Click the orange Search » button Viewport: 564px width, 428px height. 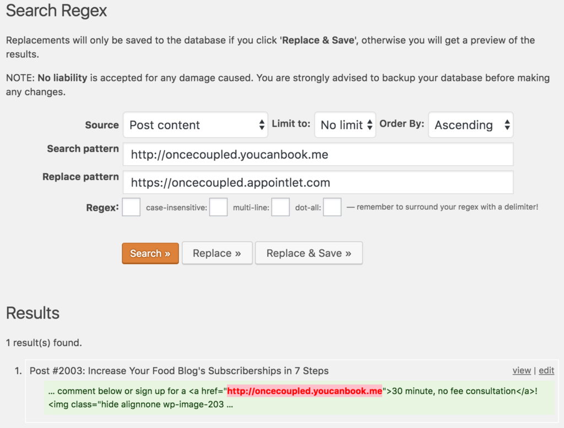(150, 254)
